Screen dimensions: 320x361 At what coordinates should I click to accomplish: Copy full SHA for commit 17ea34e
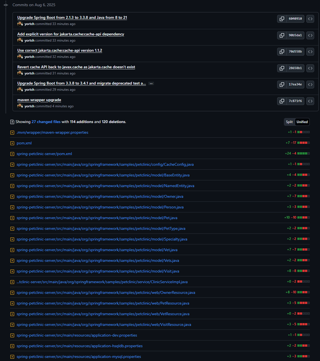[x=282, y=84]
